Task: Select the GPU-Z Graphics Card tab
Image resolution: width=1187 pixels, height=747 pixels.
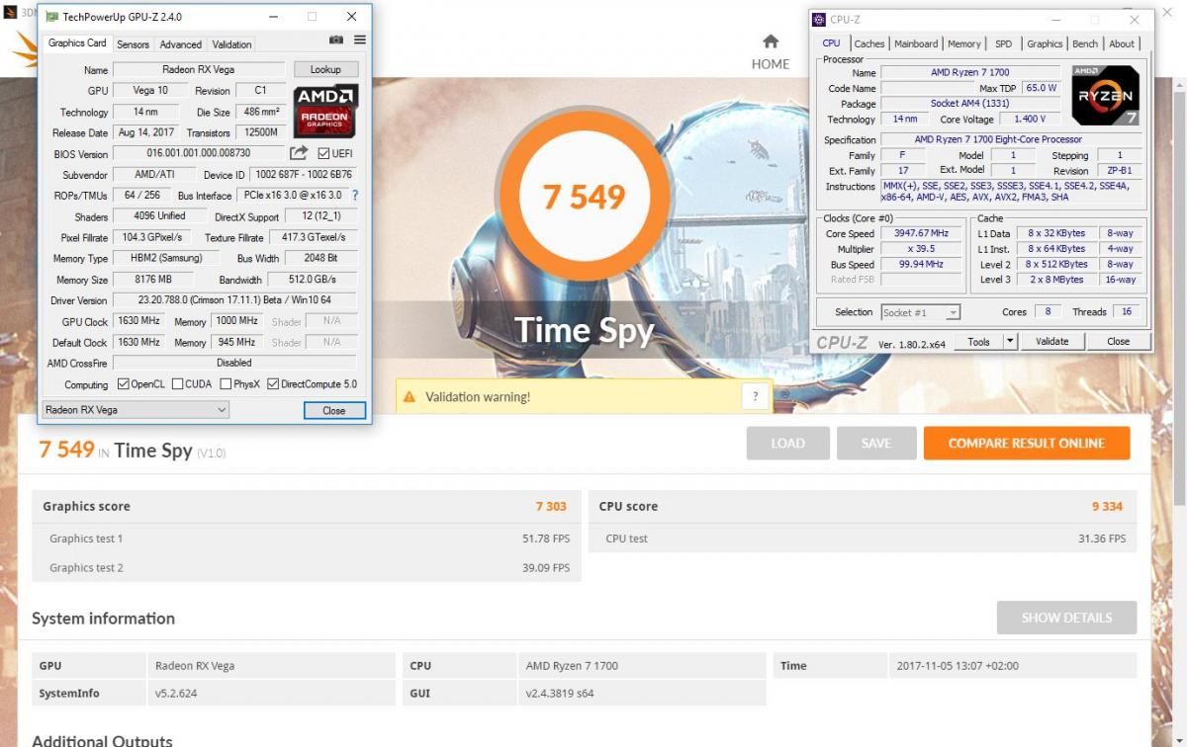Action: (77, 42)
